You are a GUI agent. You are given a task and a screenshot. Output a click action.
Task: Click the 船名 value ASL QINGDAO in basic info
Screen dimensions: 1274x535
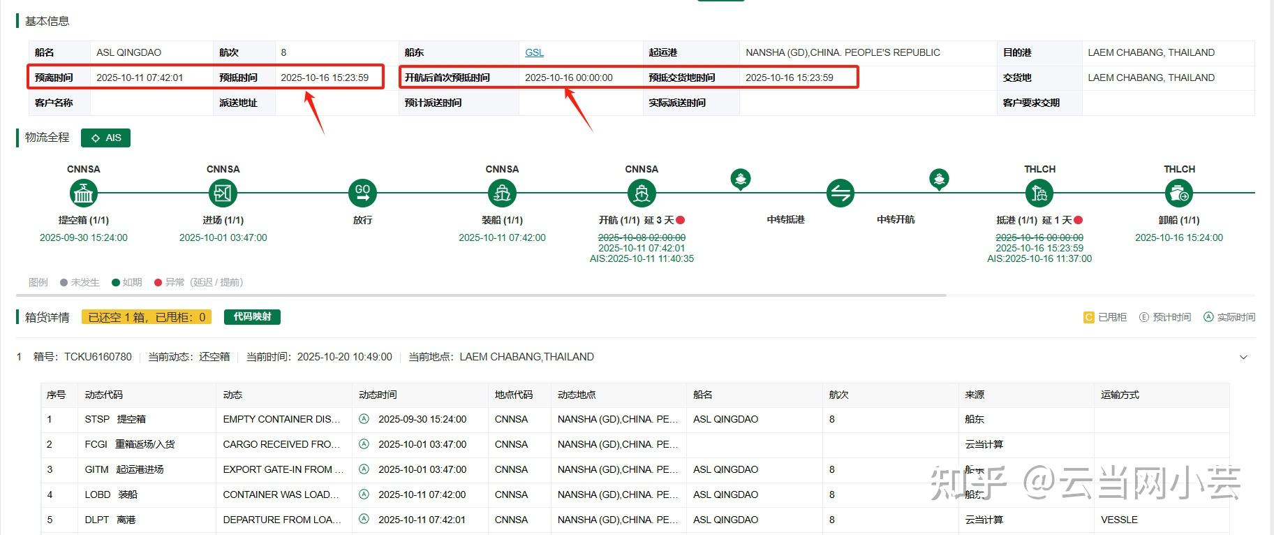click(x=128, y=52)
